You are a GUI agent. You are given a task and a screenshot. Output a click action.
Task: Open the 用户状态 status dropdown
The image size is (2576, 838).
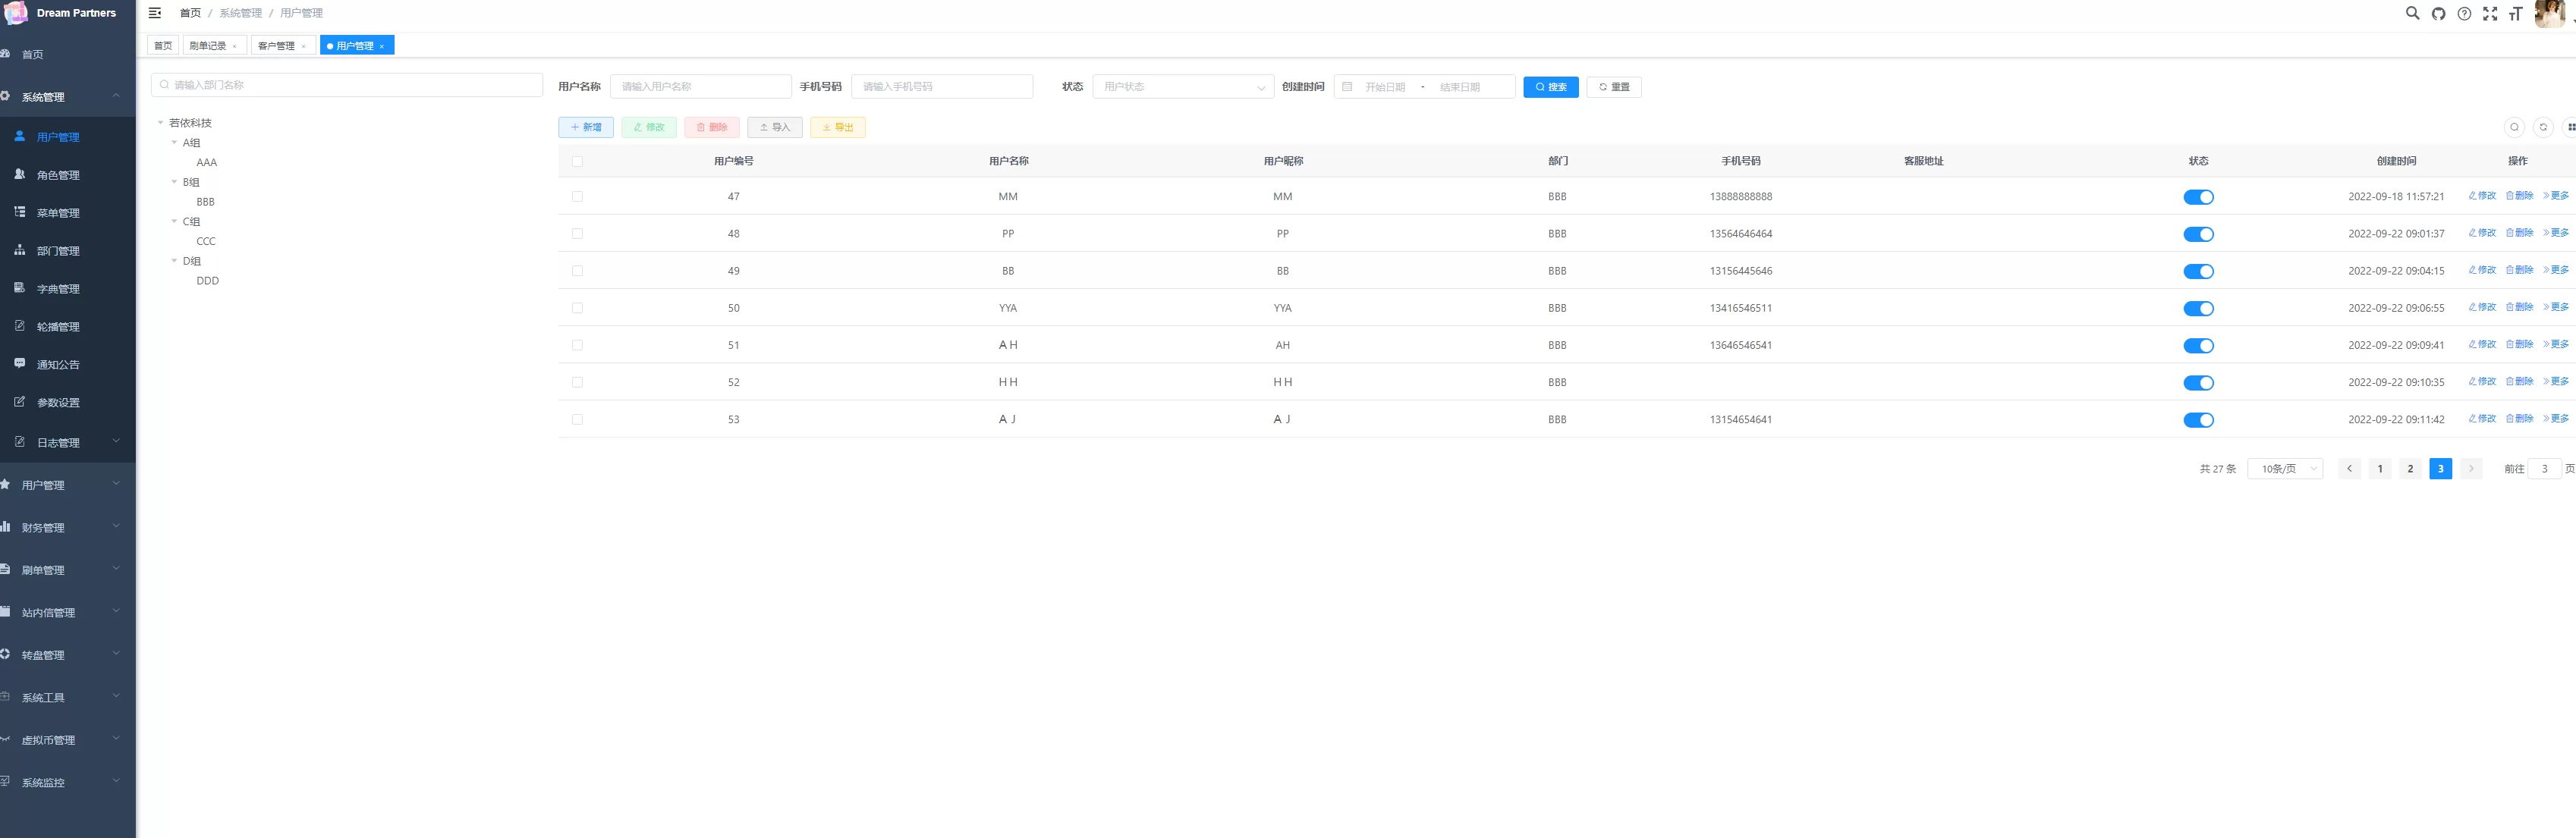pyautogui.click(x=1182, y=87)
